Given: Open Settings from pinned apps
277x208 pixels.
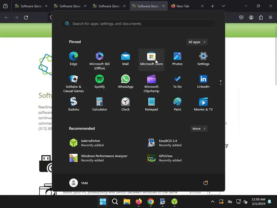Looking at the screenshot, I should pos(203,59).
